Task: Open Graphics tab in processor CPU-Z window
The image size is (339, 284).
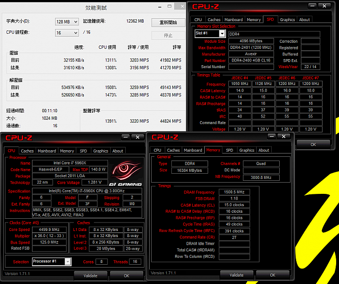Action: tap(101, 151)
